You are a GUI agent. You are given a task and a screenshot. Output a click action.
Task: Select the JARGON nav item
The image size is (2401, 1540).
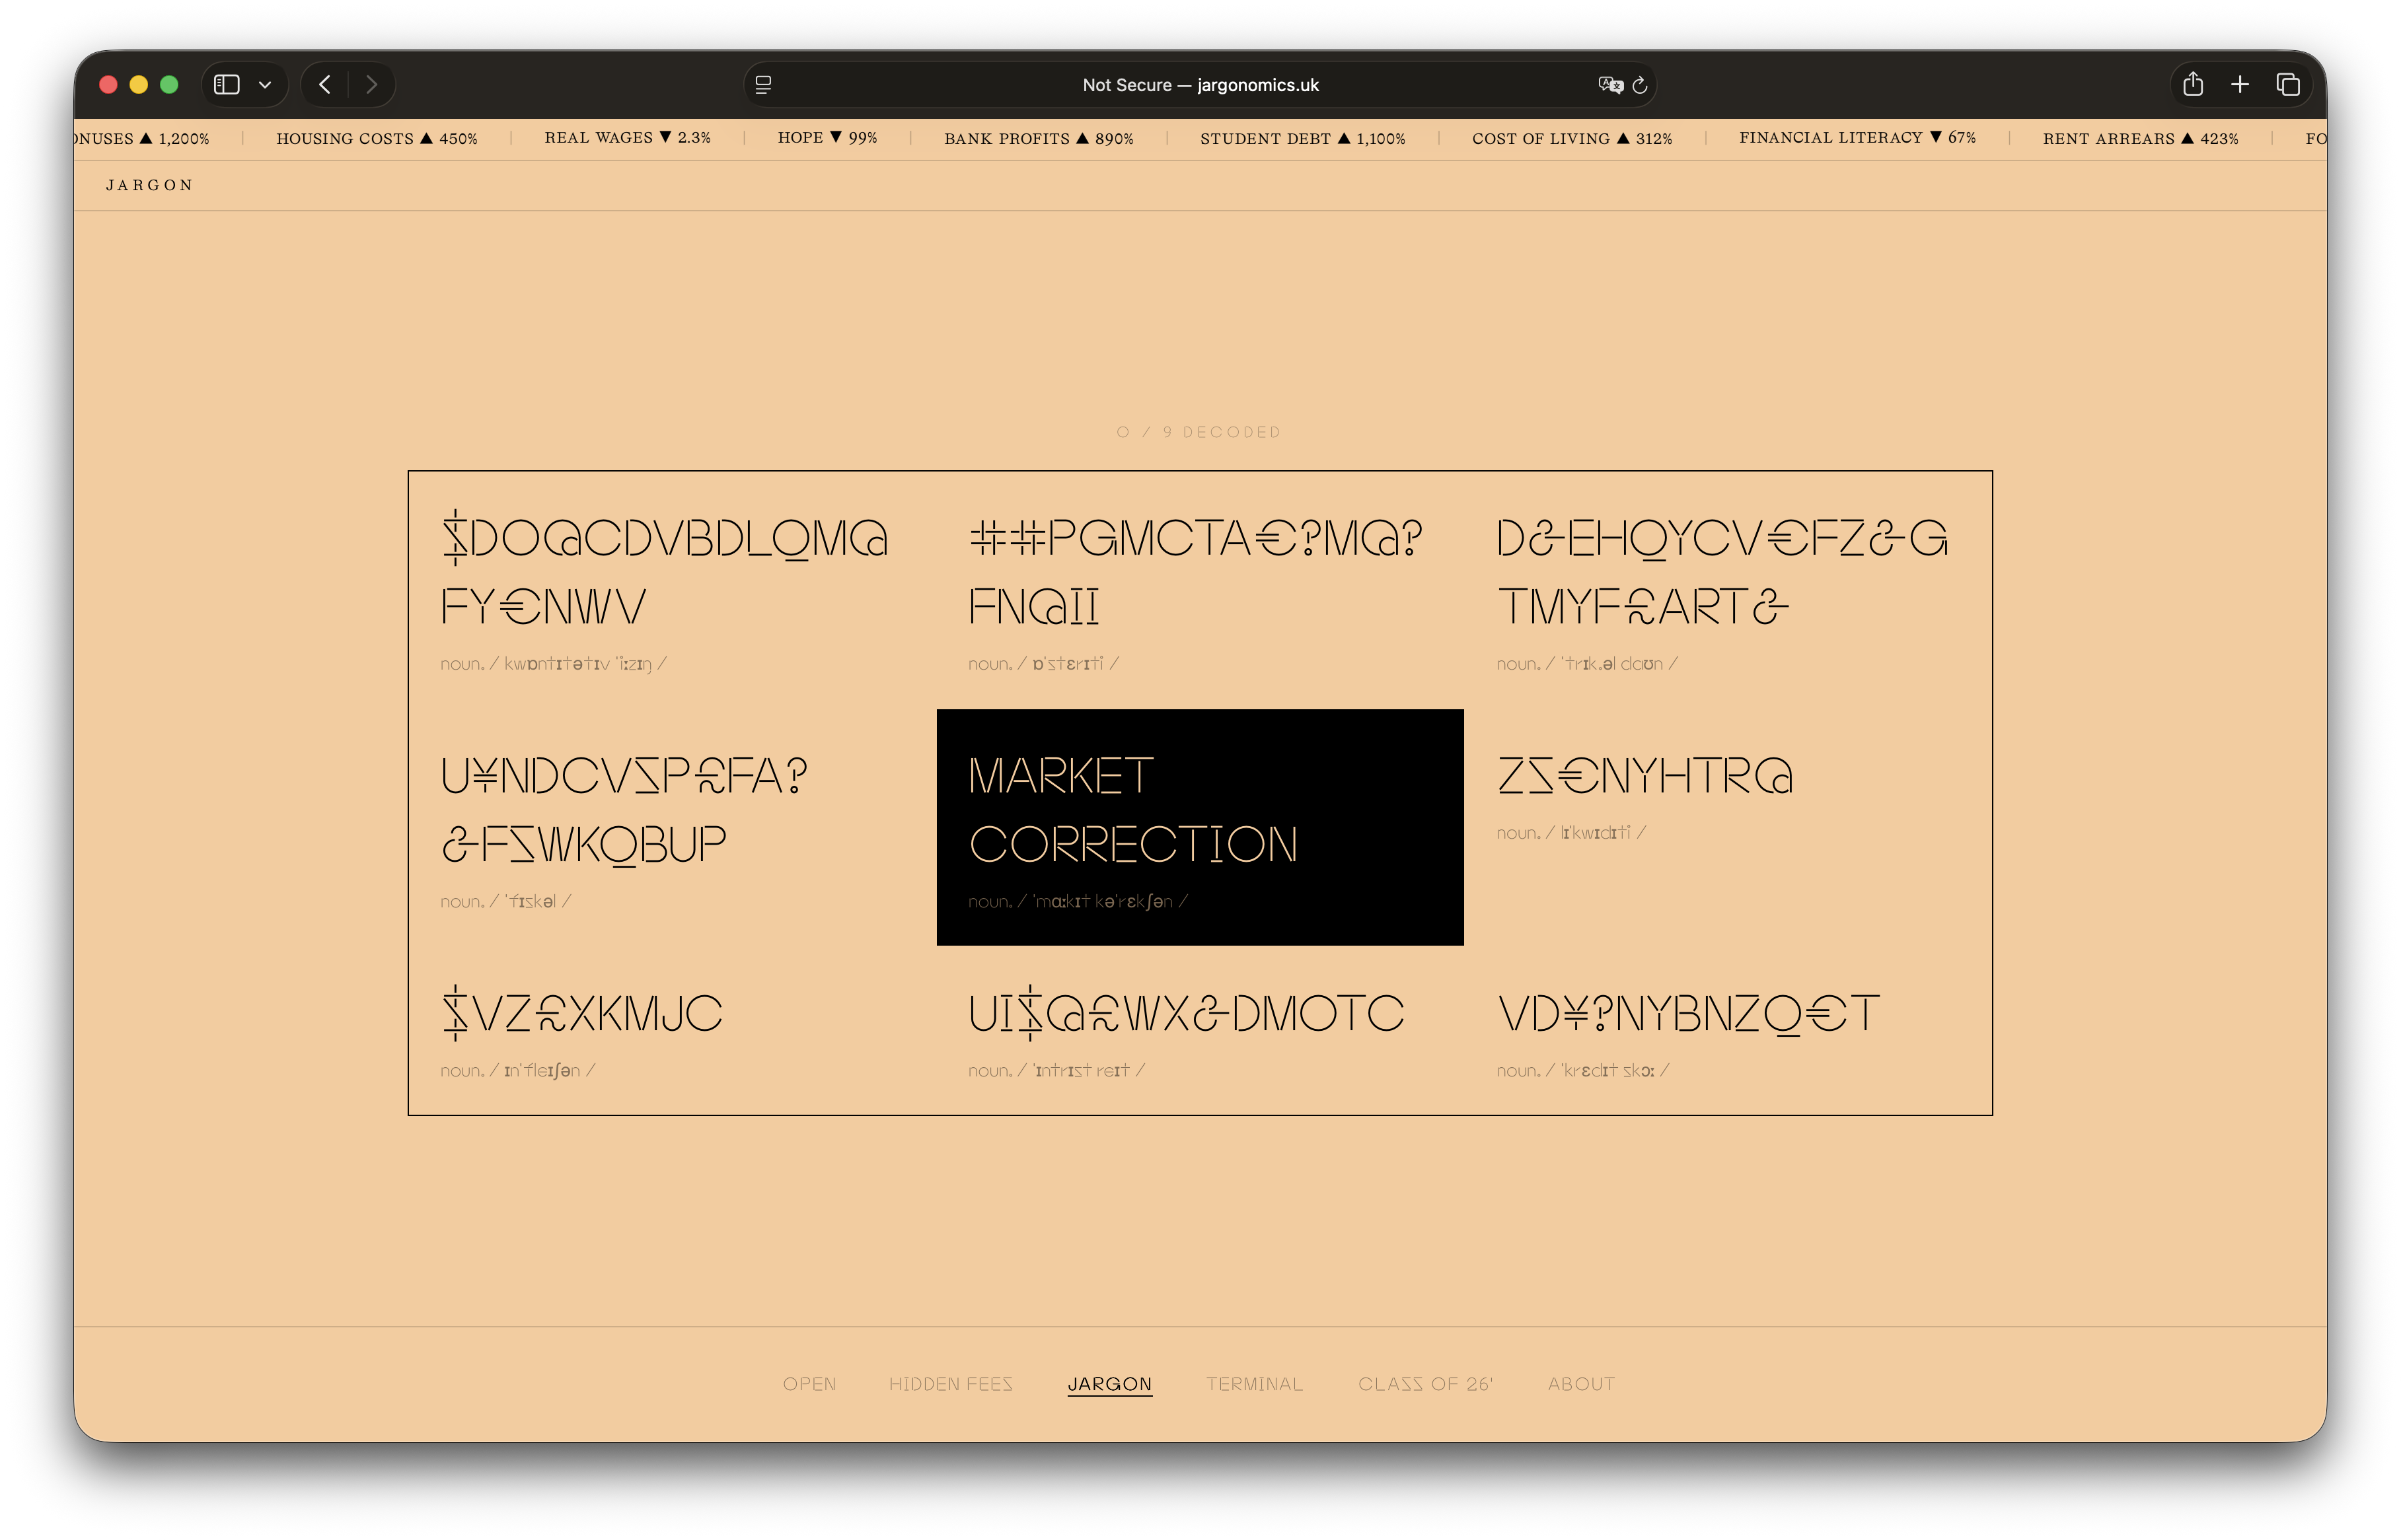(x=1109, y=1384)
